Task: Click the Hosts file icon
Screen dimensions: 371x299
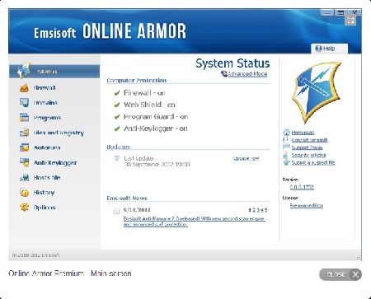Action: pyautogui.click(x=24, y=178)
